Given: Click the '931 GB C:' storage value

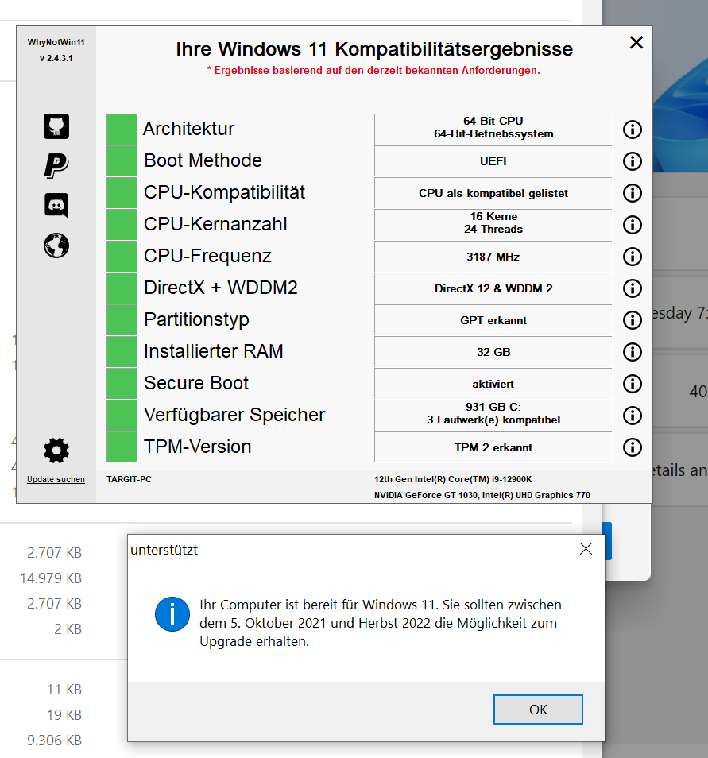Looking at the screenshot, I should click(x=493, y=407).
